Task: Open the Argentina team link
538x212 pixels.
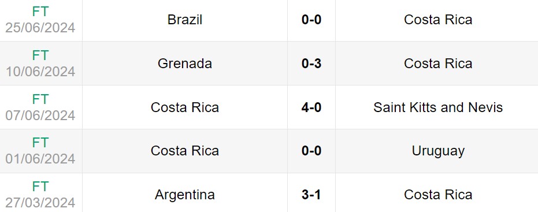Action: coord(184,195)
